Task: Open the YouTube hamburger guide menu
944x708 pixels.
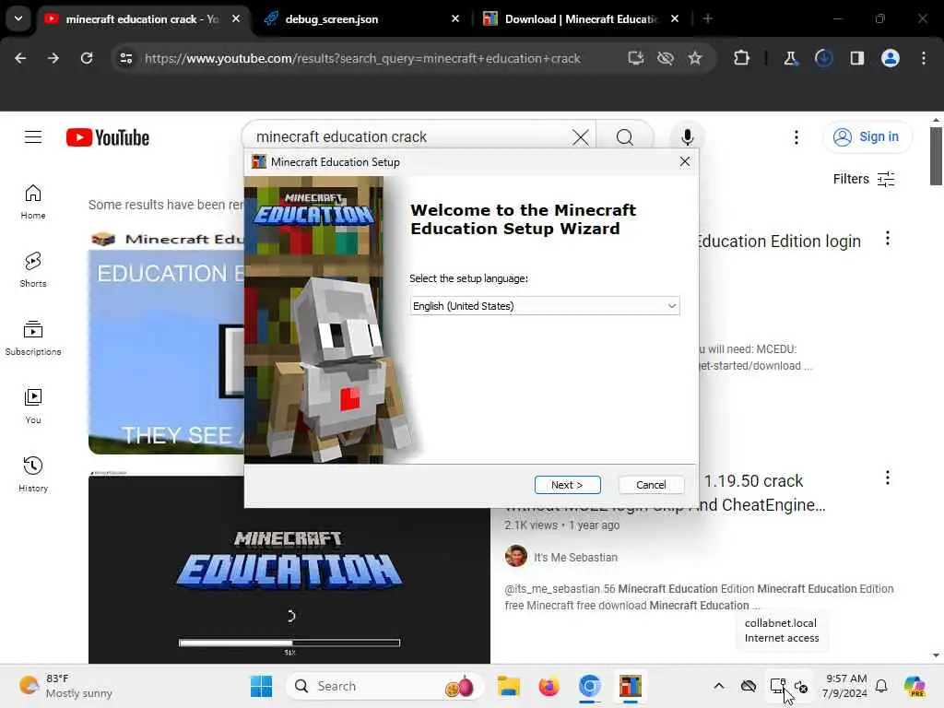Action: 33,137
